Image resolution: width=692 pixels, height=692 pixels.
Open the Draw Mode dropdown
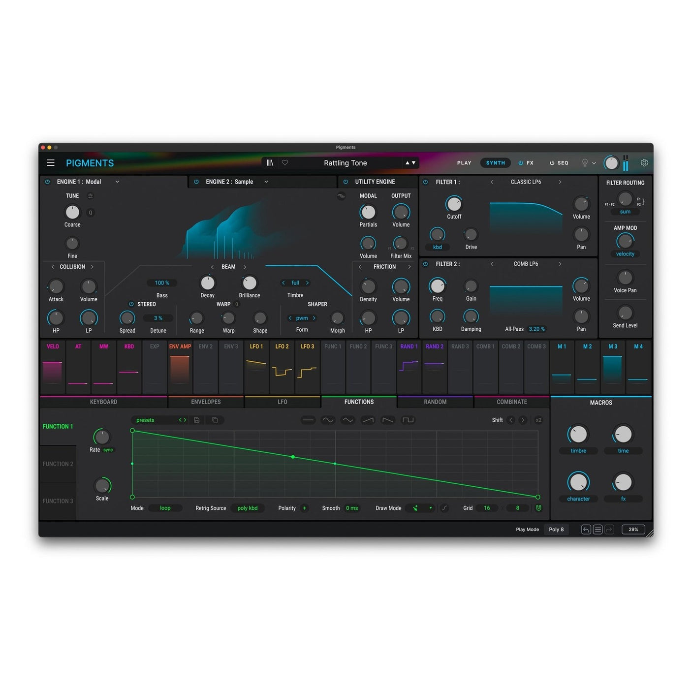[x=421, y=508]
